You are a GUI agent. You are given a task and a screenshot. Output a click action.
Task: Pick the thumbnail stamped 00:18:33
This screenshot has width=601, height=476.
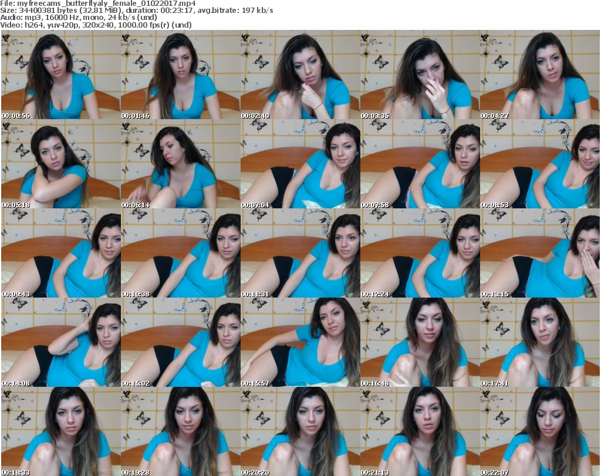pos(60,431)
